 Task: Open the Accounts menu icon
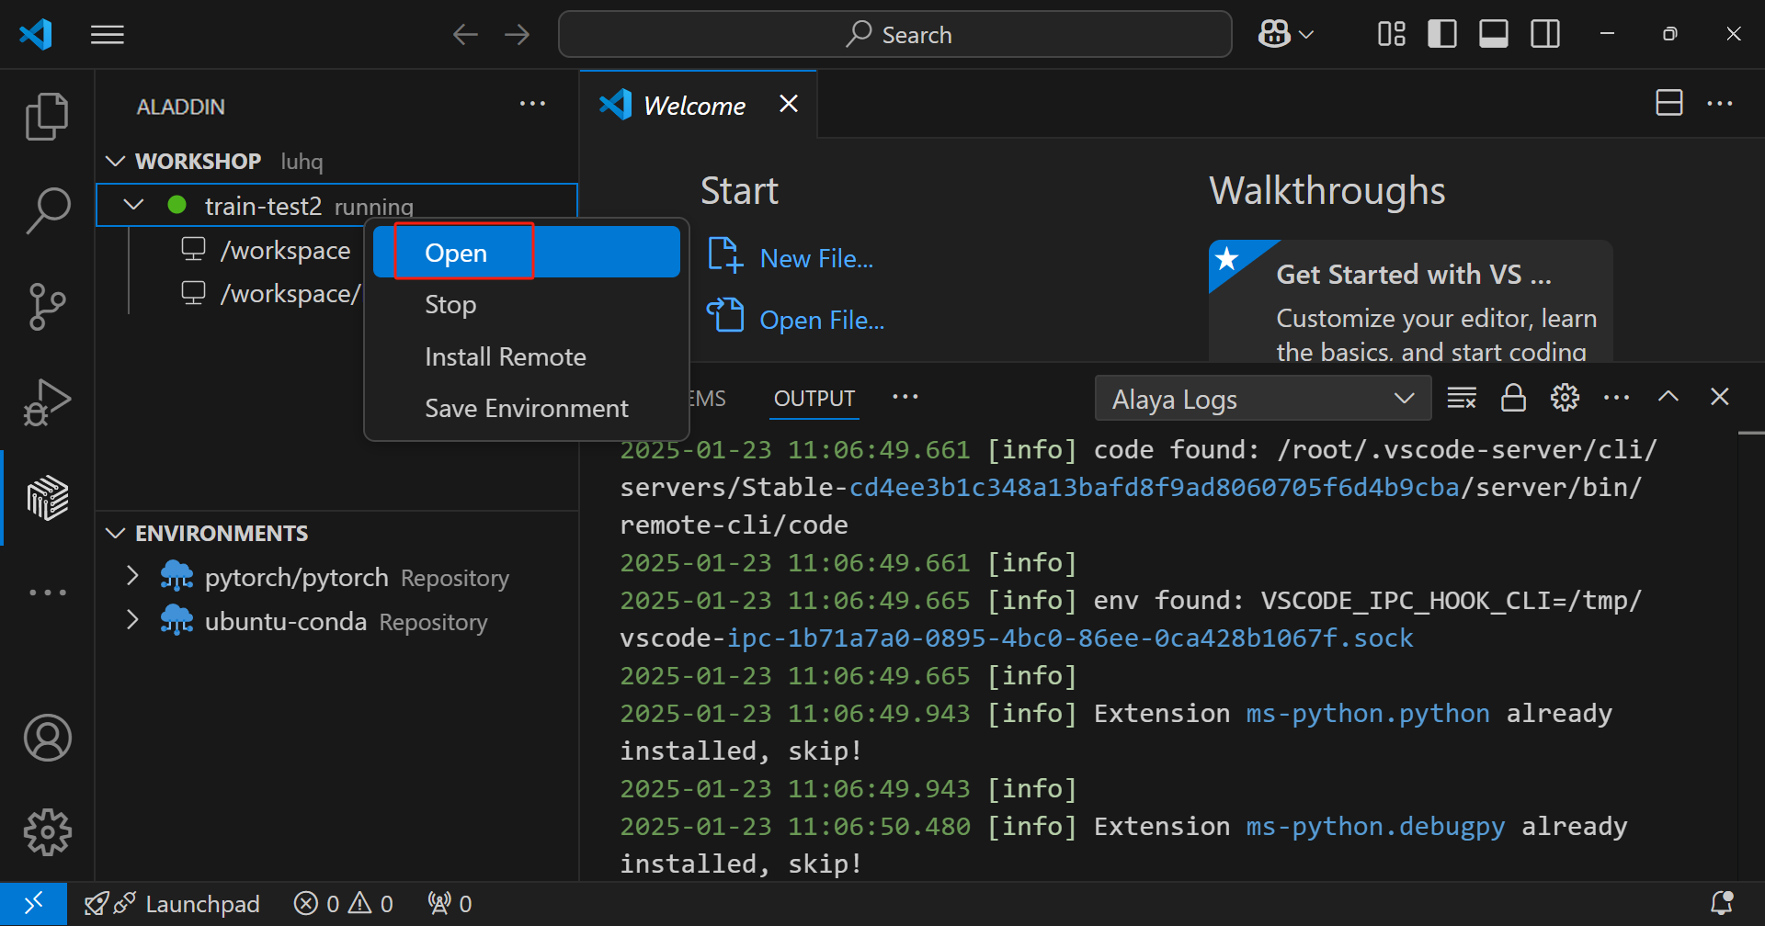(x=47, y=738)
